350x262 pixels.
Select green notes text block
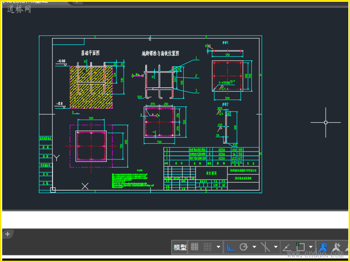click(133, 180)
